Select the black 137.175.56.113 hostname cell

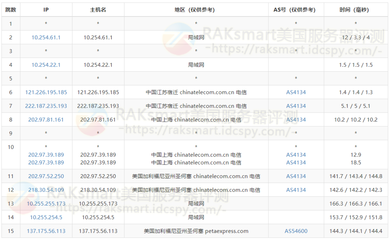click(x=98, y=231)
